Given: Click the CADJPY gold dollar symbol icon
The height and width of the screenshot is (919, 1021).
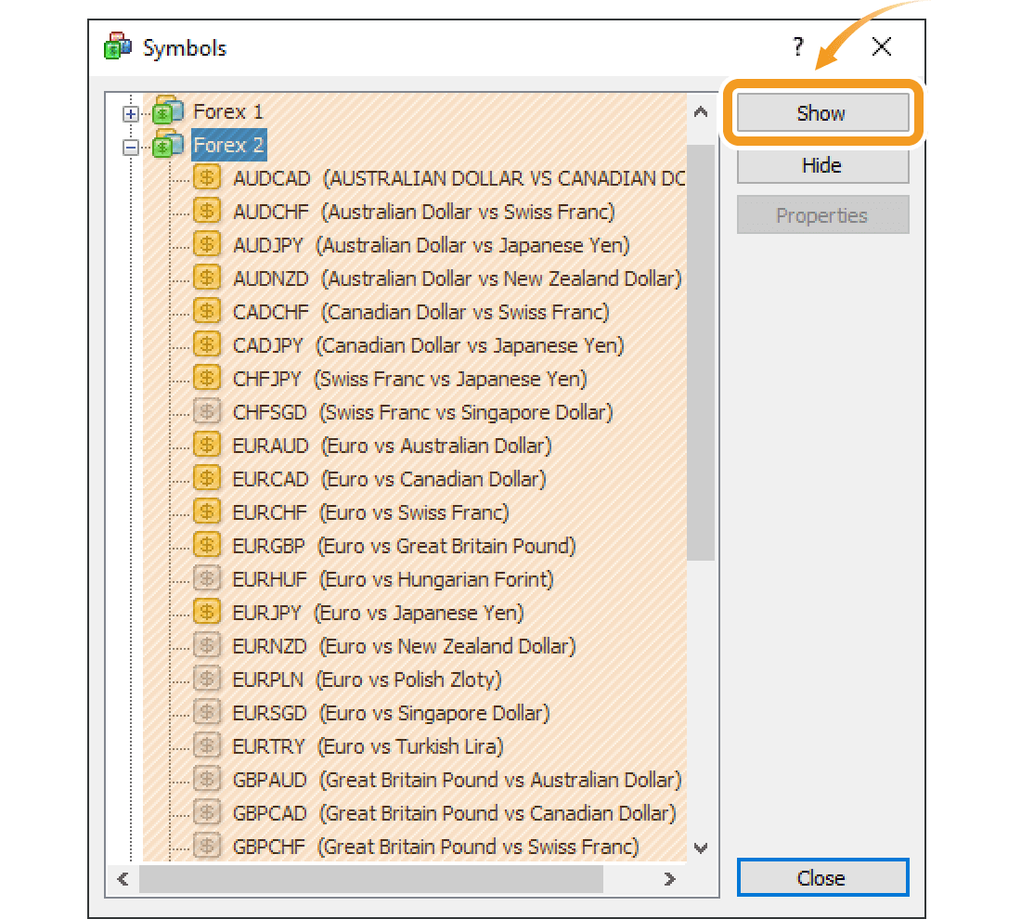Looking at the screenshot, I should click(207, 344).
